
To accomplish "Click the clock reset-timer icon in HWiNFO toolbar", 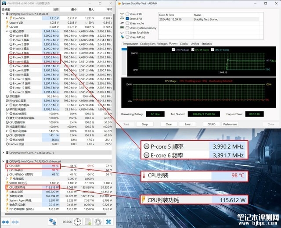I will click(78, 222).
